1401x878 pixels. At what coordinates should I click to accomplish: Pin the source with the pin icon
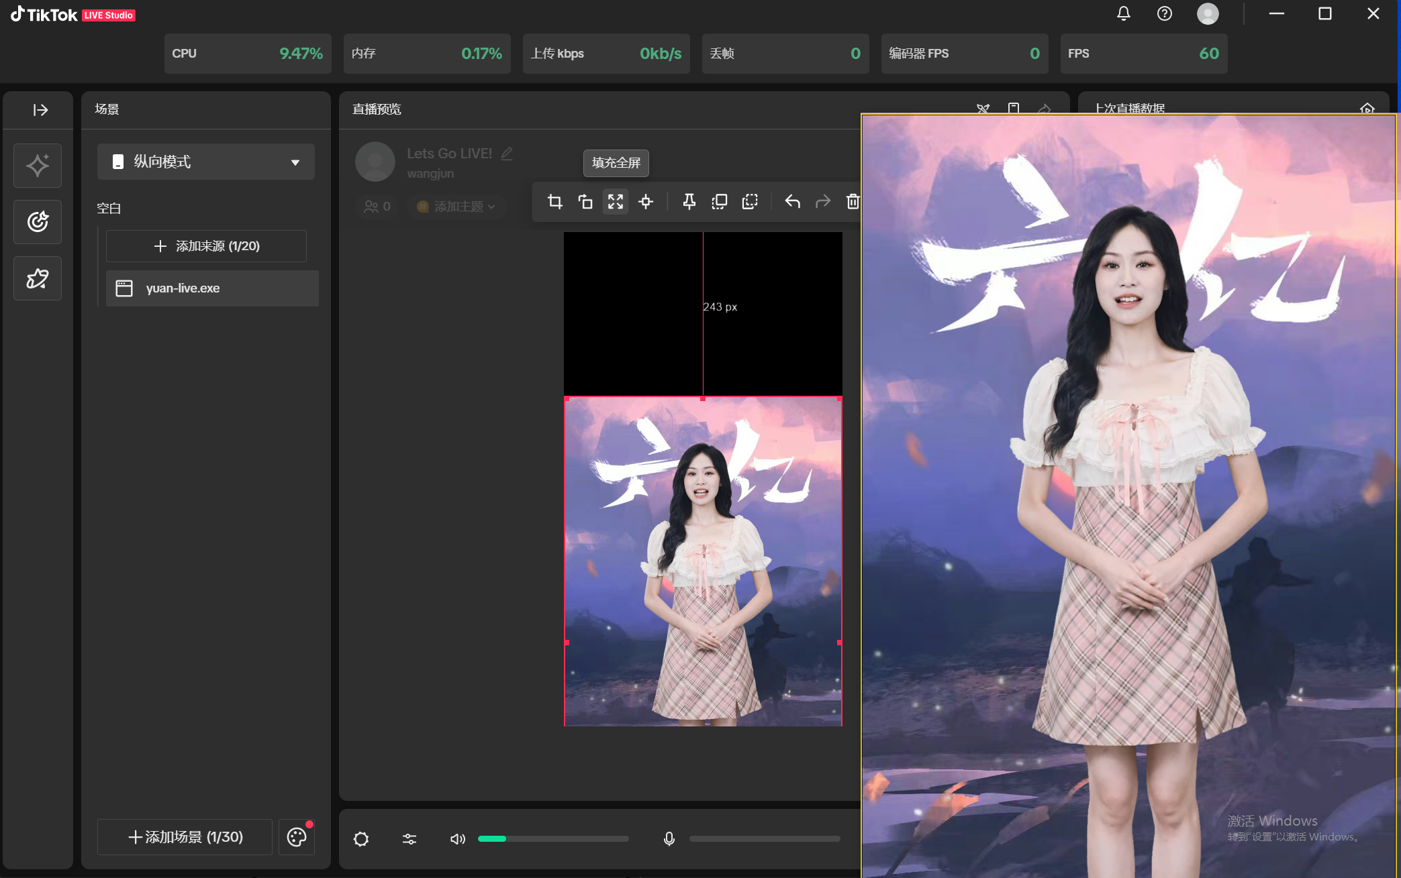click(689, 202)
